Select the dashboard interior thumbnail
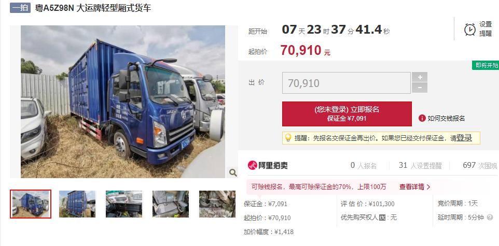Screen dimensions: 499x246 [124, 204]
